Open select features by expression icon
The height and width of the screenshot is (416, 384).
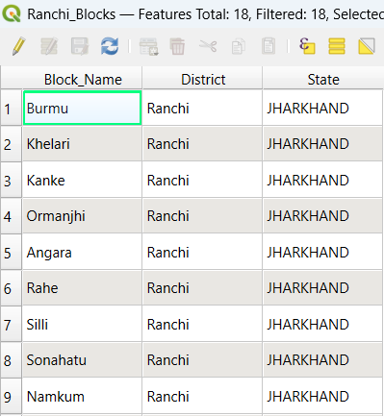coord(307,46)
